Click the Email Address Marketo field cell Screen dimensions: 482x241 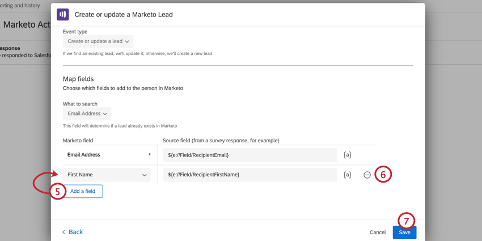click(107, 155)
